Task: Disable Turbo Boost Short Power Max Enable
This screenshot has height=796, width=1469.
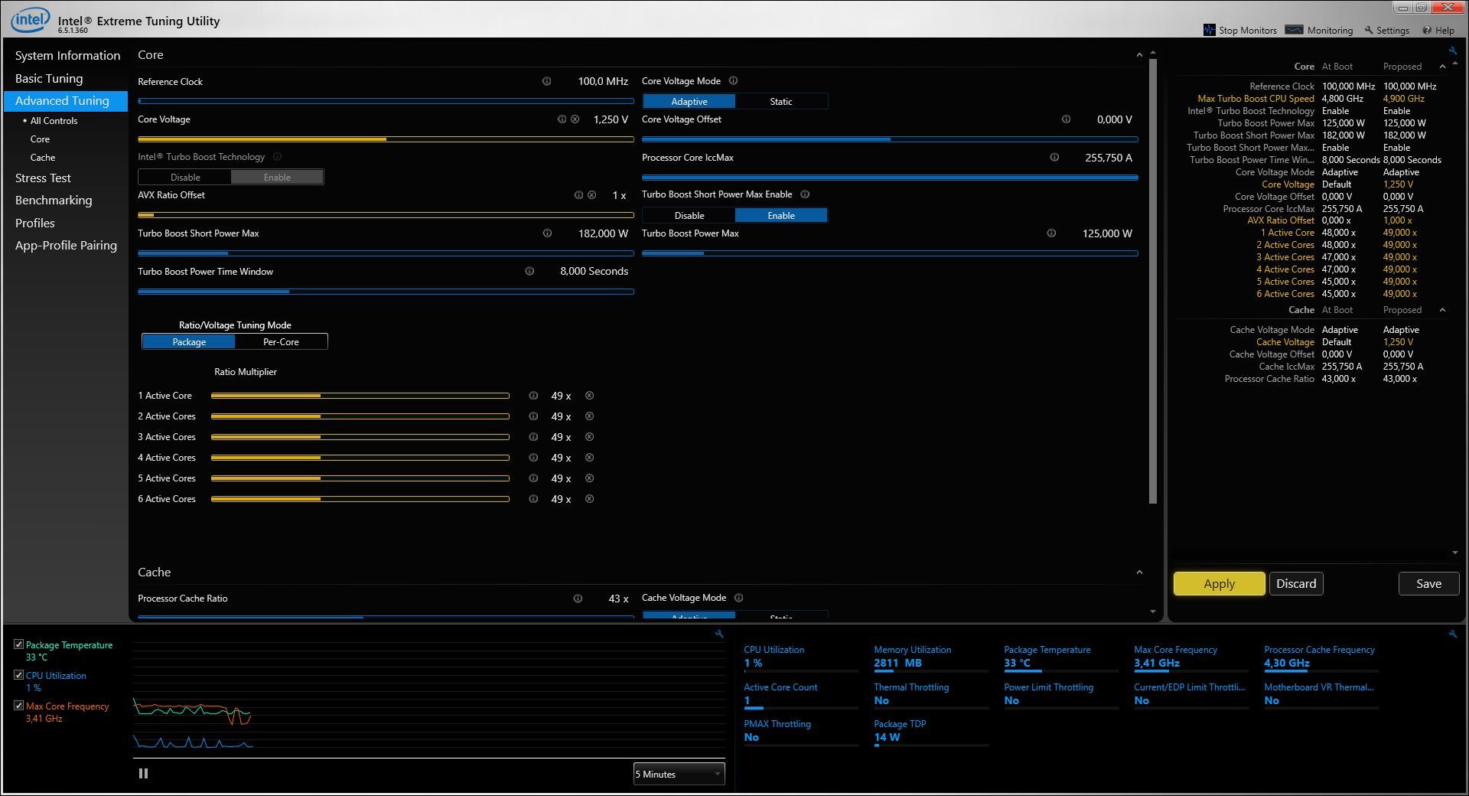Action: coord(689,215)
